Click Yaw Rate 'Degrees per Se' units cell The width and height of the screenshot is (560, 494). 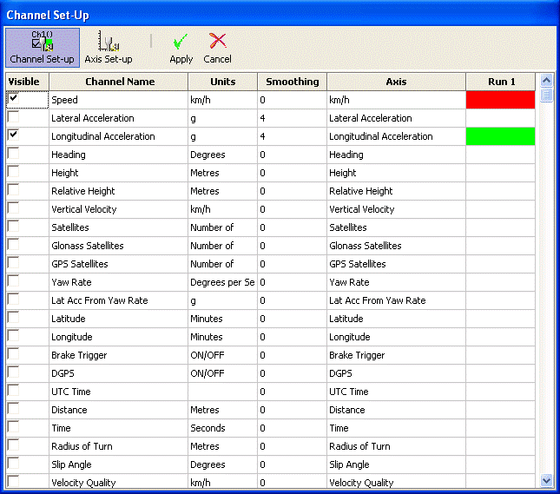pyautogui.click(x=222, y=282)
